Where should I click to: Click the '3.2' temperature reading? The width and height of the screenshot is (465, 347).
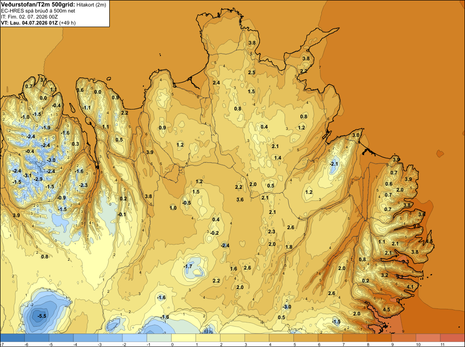pos(385,275)
